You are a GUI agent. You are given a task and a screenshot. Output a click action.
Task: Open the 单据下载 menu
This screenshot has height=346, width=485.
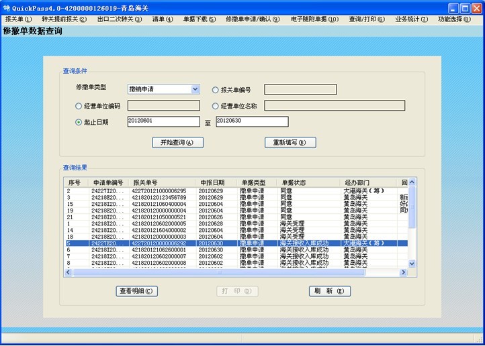[x=200, y=19]
